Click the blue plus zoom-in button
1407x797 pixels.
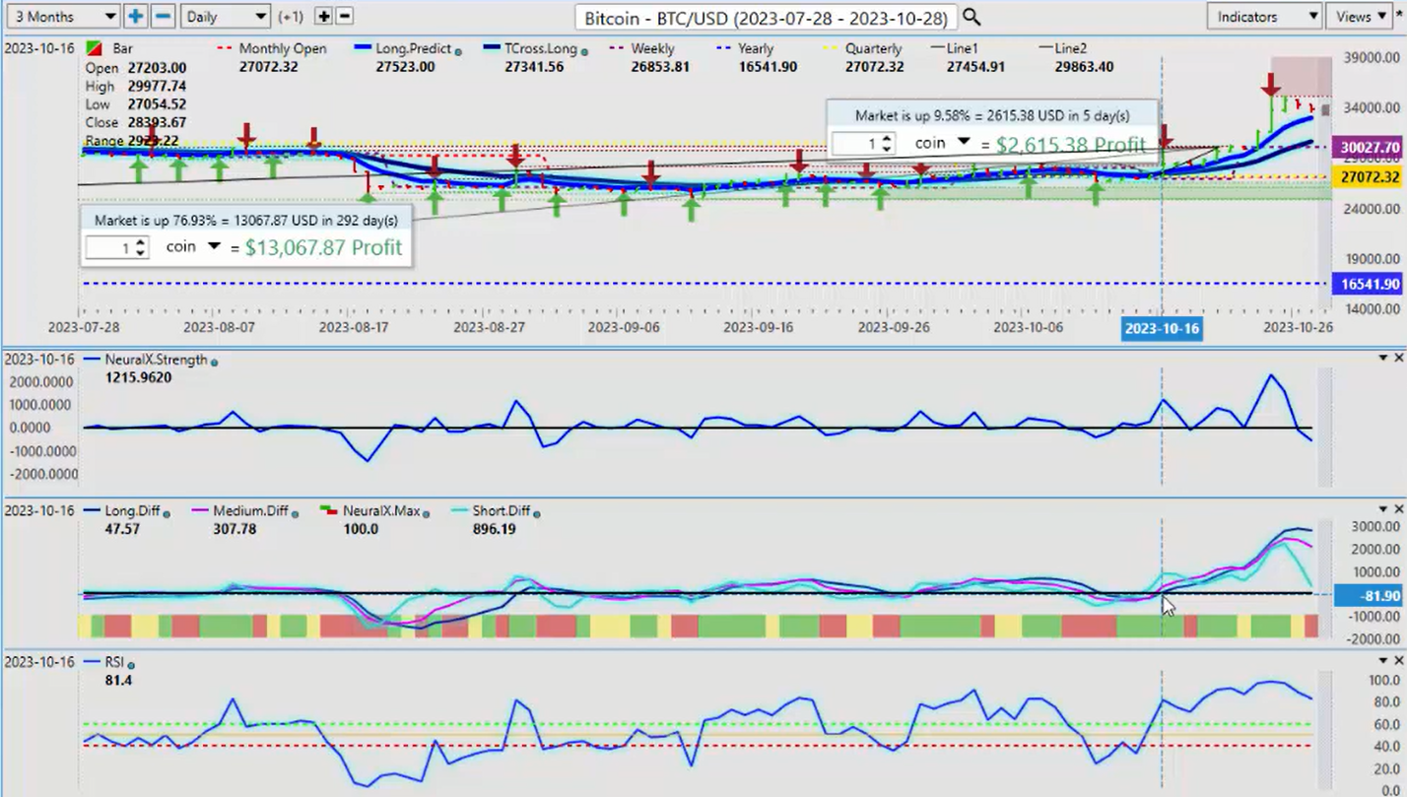coord(135,17)
